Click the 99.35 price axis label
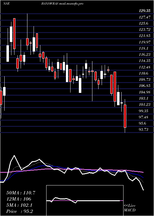 point(144,111)
